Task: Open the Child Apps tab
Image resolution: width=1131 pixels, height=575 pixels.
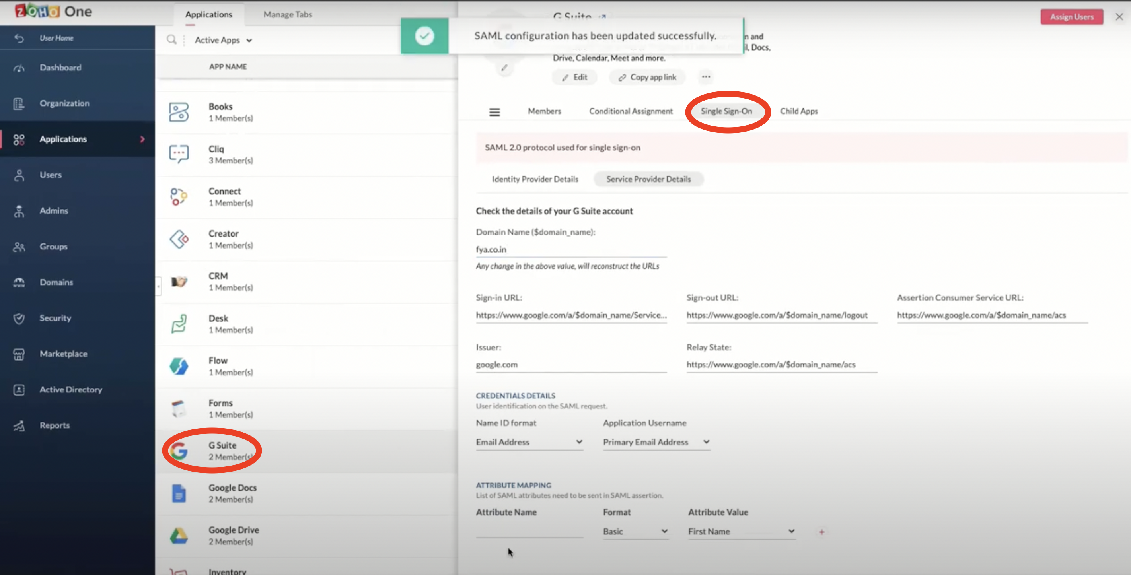Action: click(799, 111)
